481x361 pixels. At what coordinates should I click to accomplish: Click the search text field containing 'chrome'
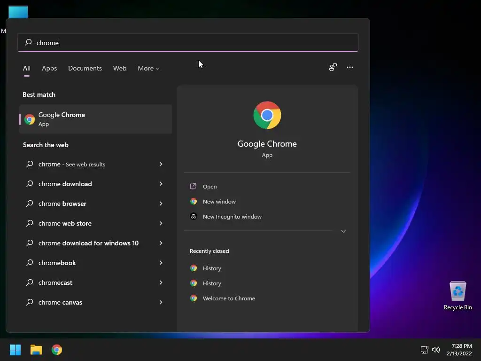point(188,42)
